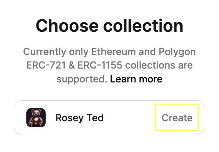219x152 pixels.
Task: Choose the Rosey Ted collection name
Action: (79, 118)
